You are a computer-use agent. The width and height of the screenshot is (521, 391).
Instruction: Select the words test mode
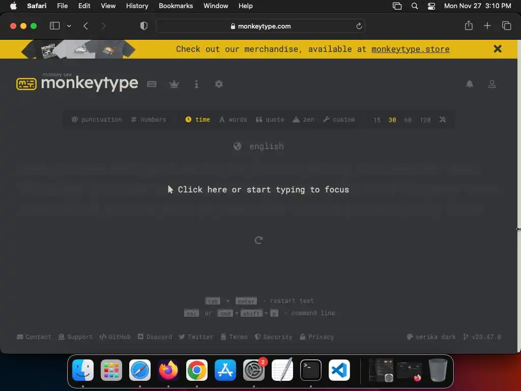233,119
